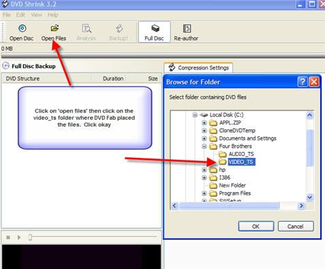325x269 pixels.
Task: Click the Full Disc Backup disc icon
Action: click(5, 66)
